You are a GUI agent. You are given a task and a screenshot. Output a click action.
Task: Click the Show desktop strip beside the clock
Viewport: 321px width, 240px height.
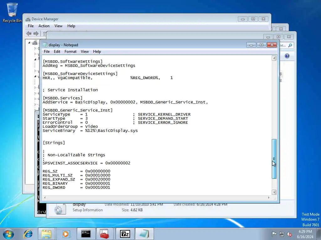pos(319,234)
